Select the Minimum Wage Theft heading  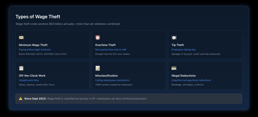tap(33, 45)
